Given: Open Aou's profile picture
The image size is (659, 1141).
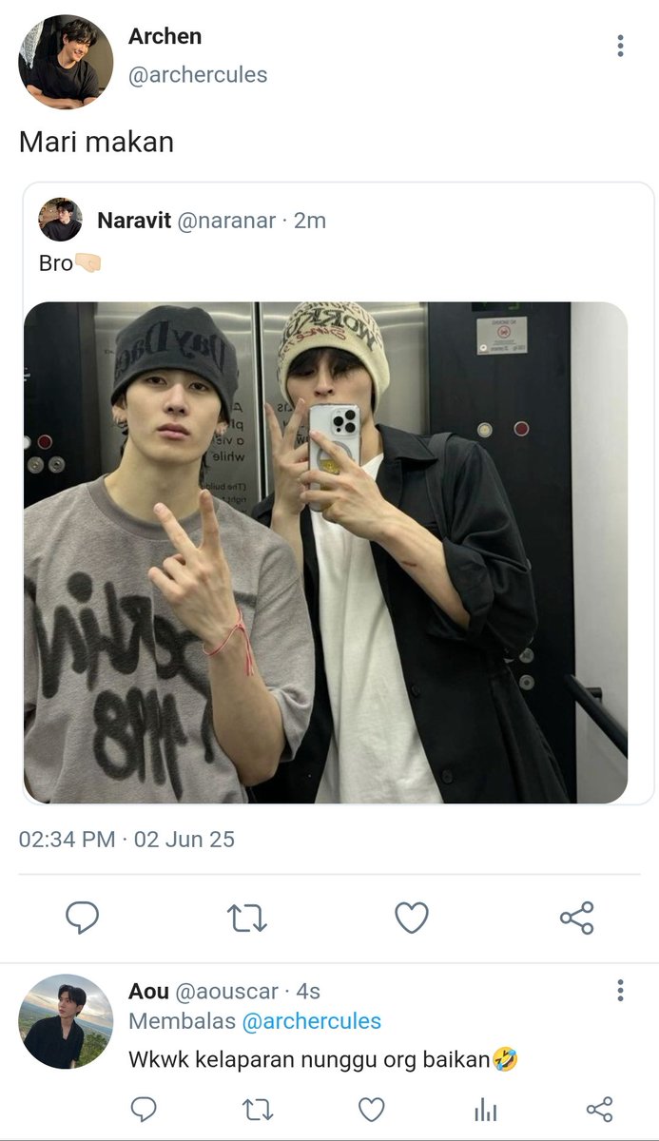Looking at the screenshot, I should [x=65, y=1021].
